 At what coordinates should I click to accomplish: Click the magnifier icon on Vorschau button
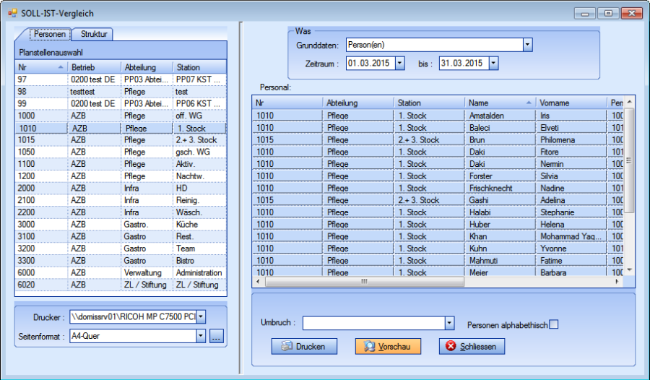point(369,347)
